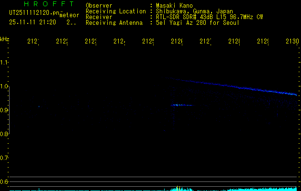The image size is (301, 191).
Task: Select the location Shibukawa, Gunma, Japan
Action: point(194,11)
